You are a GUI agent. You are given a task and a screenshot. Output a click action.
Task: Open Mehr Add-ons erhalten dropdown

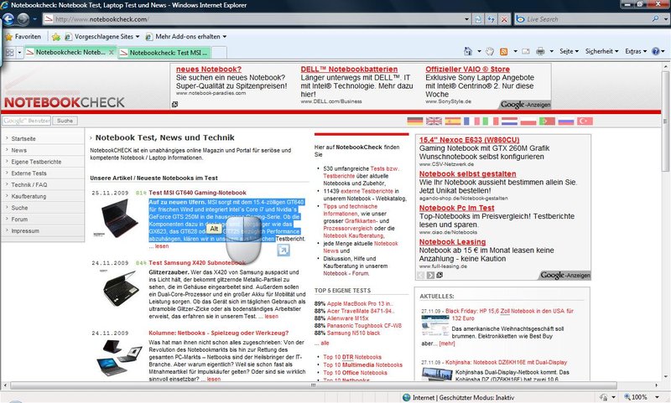185,37
